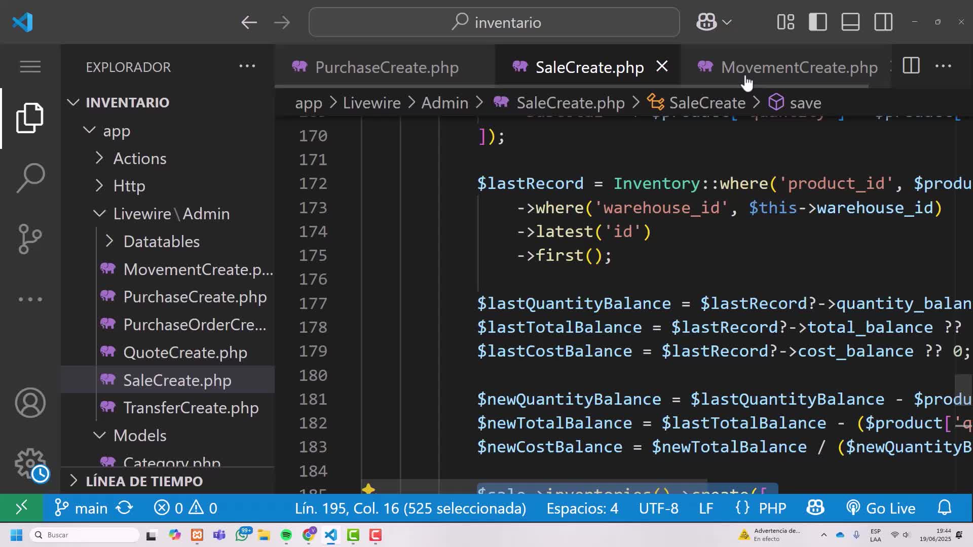This screenshot has height=547, width=973.
Task: Click the command center search box 'inventario'
Action: 494,22
